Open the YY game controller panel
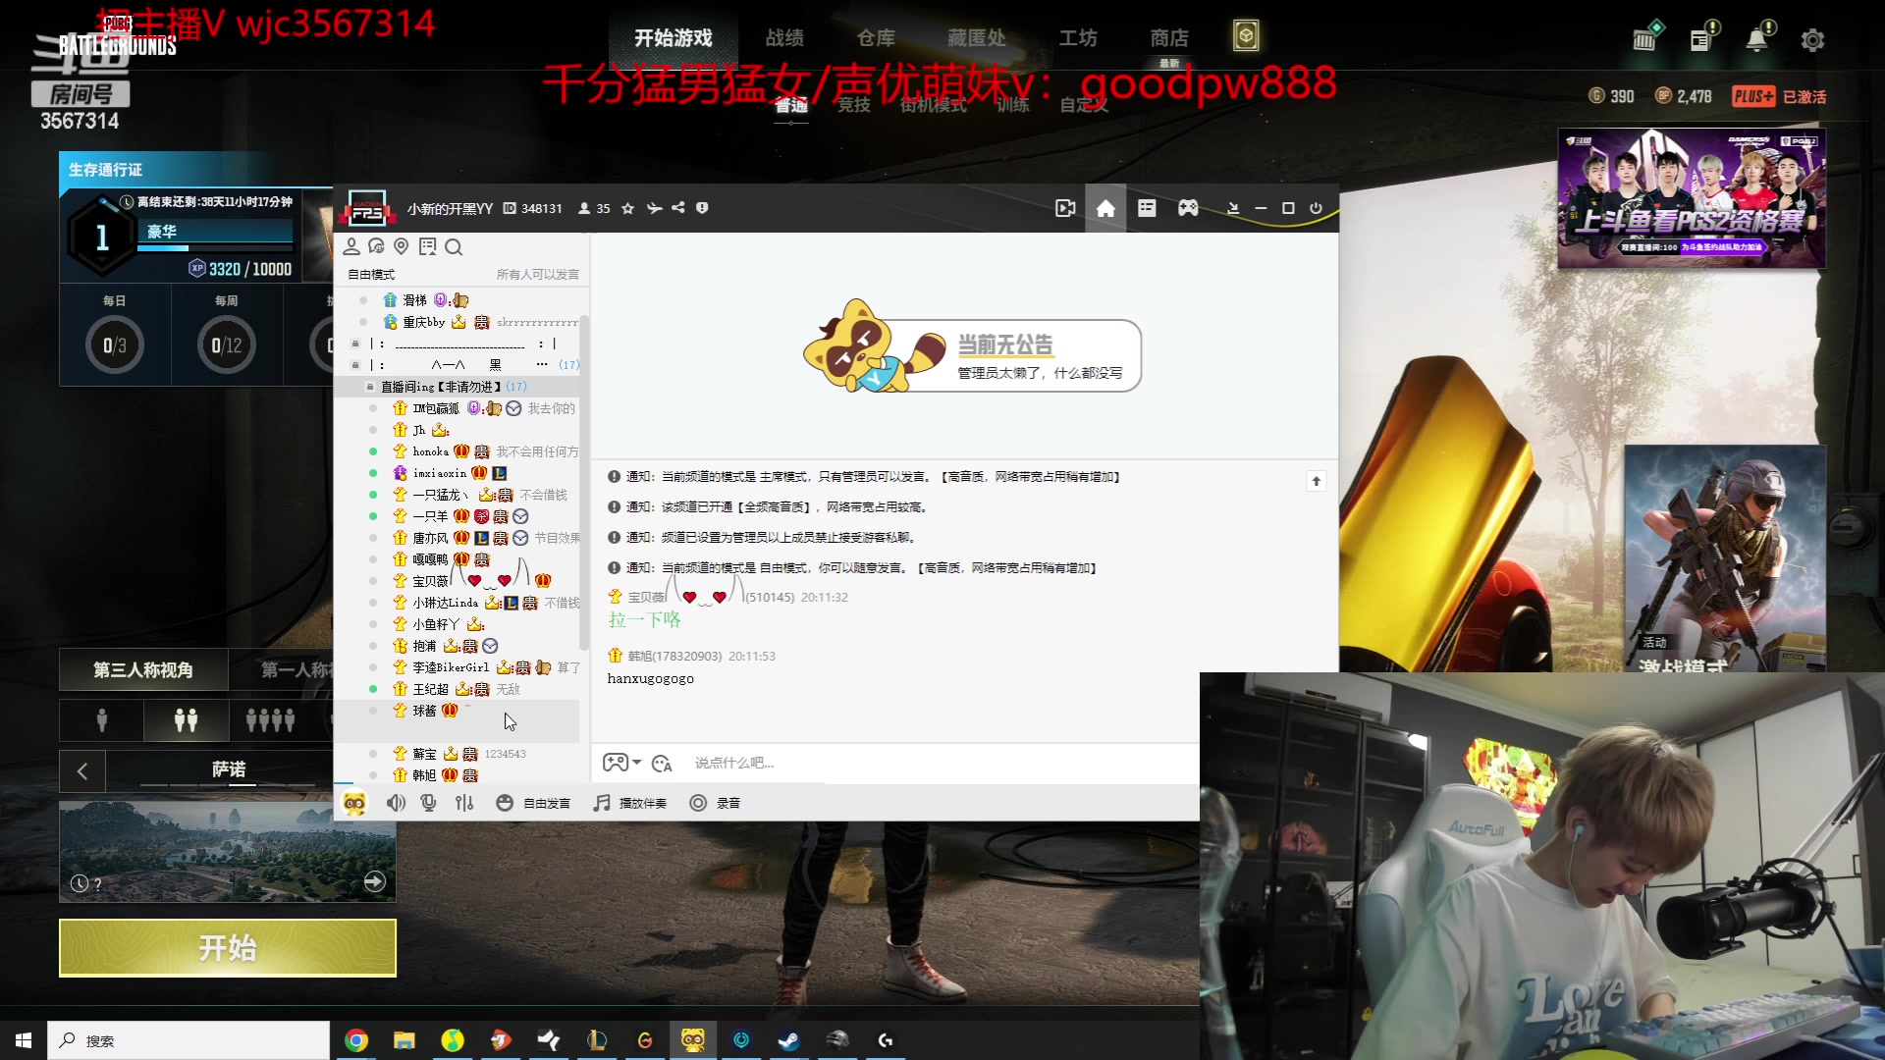 [1188, 208]
